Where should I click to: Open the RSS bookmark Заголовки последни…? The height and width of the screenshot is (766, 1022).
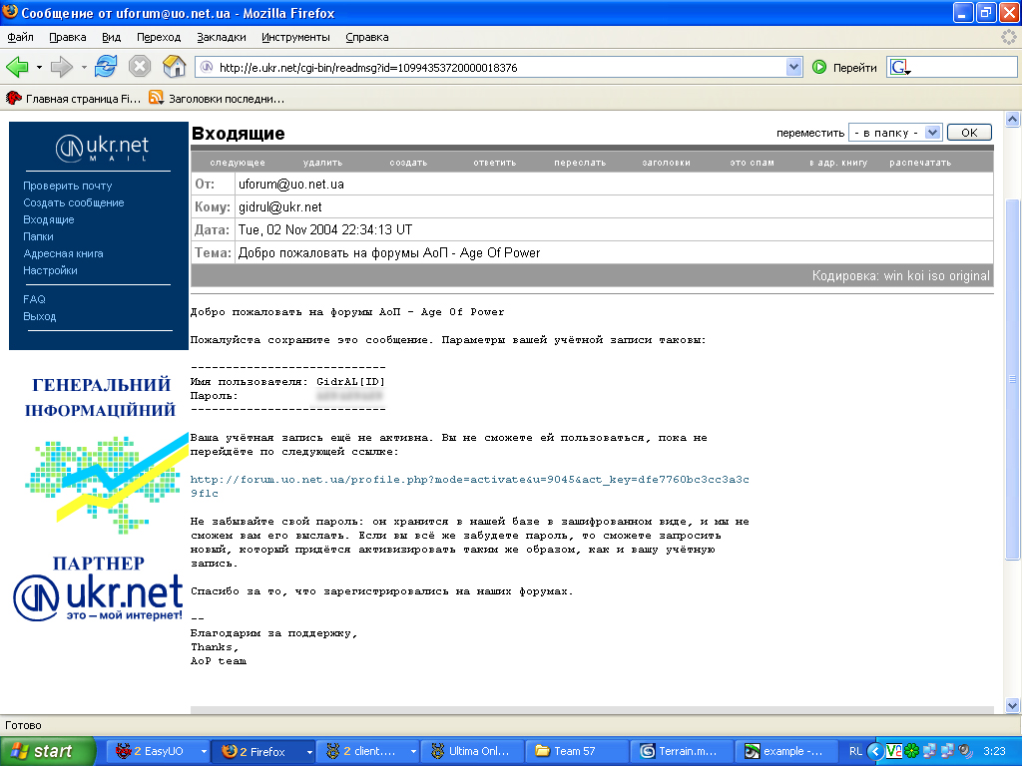(217, 99)
